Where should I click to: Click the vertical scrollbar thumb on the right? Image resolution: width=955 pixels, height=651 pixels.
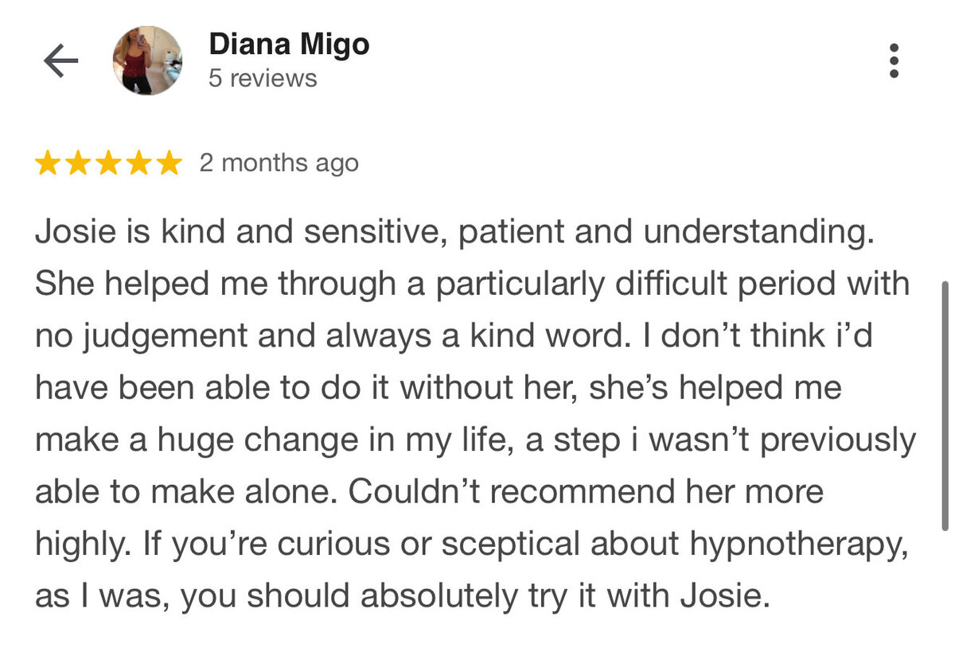pos(944,405)
